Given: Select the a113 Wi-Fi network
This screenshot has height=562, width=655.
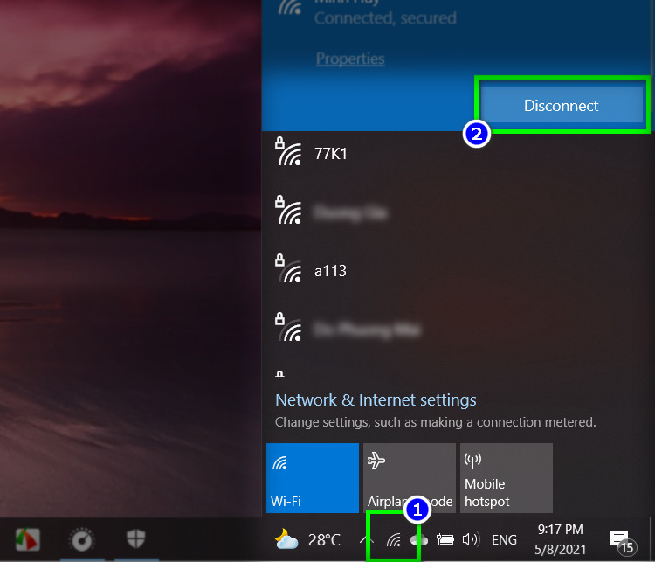Looking at the screenshot, I should click(330, 271).
